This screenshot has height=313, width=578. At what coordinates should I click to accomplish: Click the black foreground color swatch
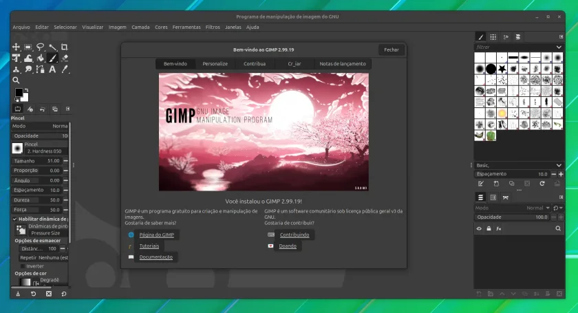[19, 93]
